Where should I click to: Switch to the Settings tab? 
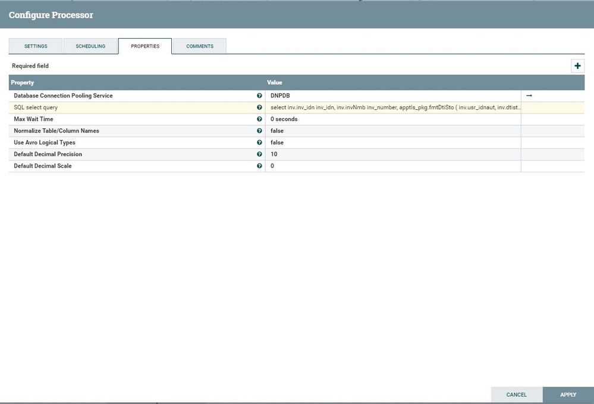tap(36, 46)
